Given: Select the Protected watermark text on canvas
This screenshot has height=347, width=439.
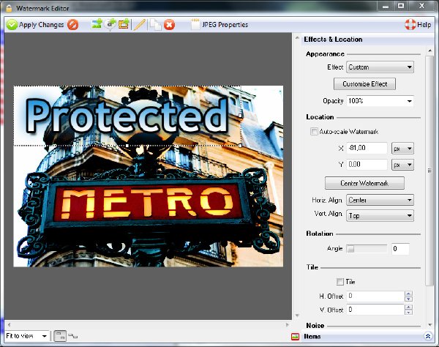Looking at the screenshot, I should 127,115.
